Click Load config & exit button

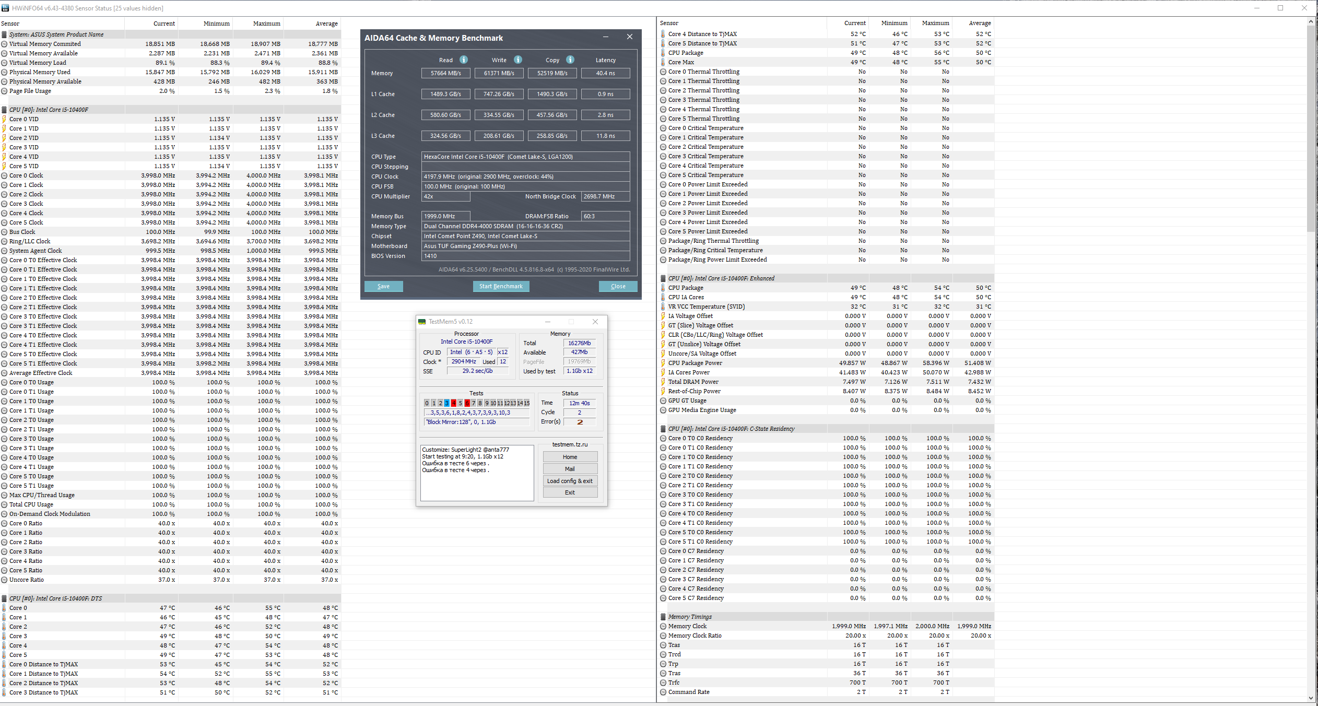[570, 481]
